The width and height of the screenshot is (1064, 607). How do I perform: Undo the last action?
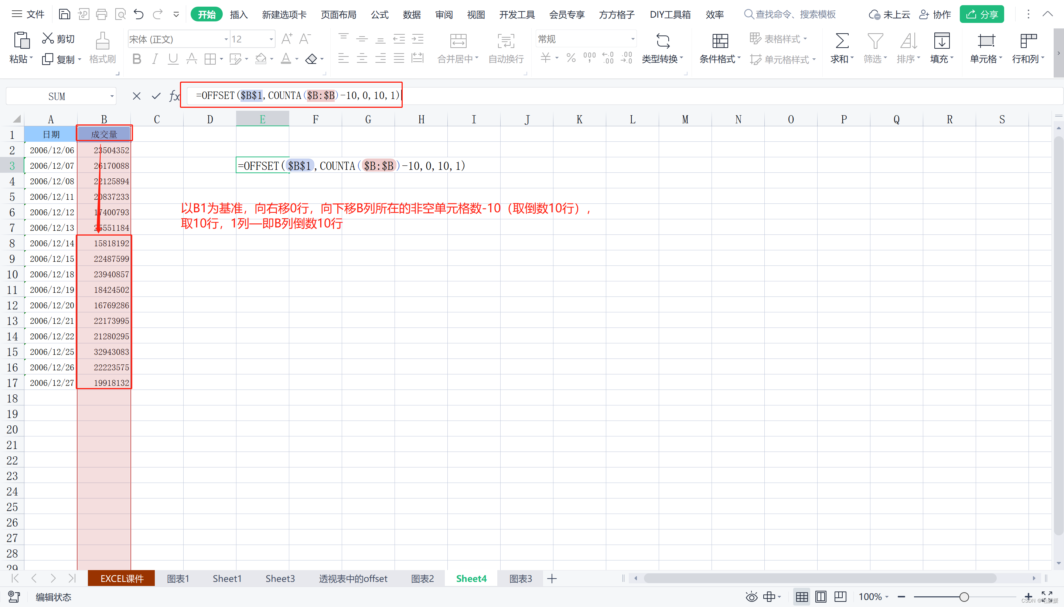(x=139, y=15)
